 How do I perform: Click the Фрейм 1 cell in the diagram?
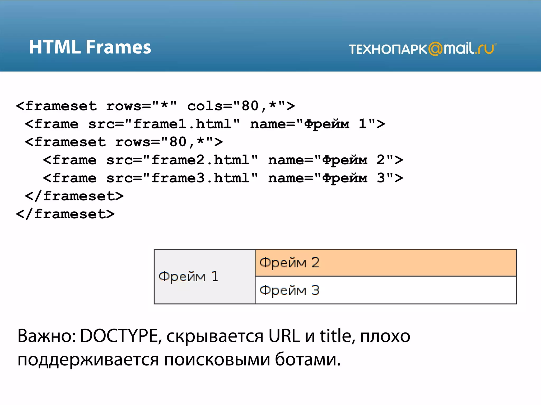204,277
